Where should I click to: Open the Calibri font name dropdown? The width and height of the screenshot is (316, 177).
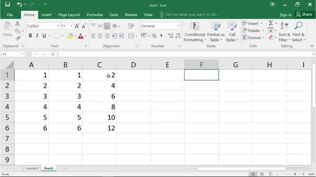coord(58,26)
